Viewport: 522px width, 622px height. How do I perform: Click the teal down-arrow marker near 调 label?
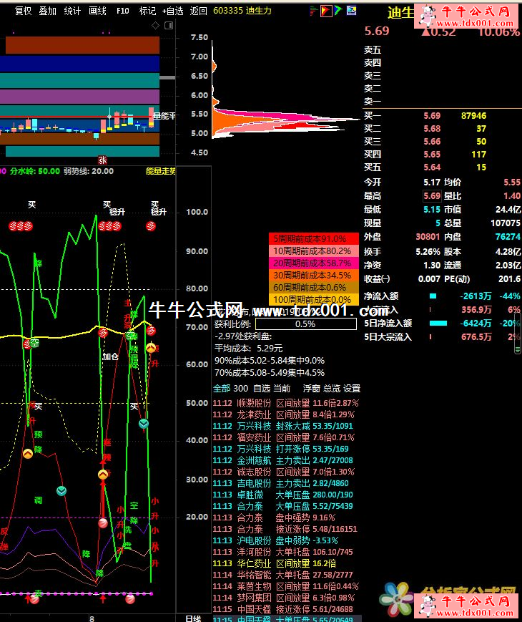click(61, 491)
